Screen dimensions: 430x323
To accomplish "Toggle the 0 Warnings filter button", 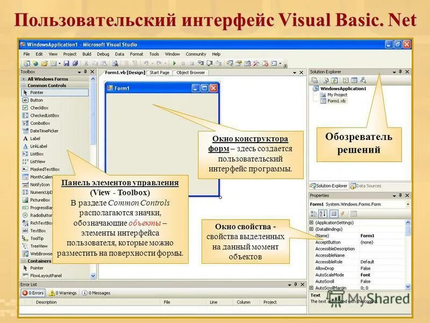I will pos(63,293).
